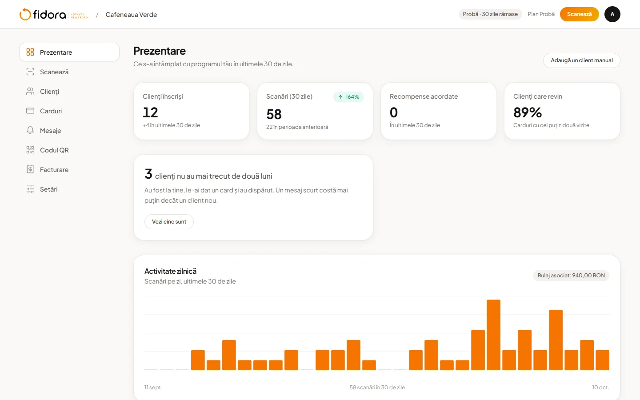Open the user avatar menu labeled A

612,14
